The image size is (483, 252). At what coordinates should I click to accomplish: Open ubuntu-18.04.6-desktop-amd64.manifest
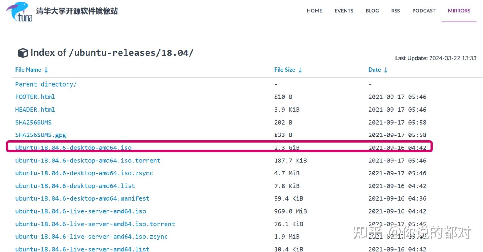tap(82, 198)
